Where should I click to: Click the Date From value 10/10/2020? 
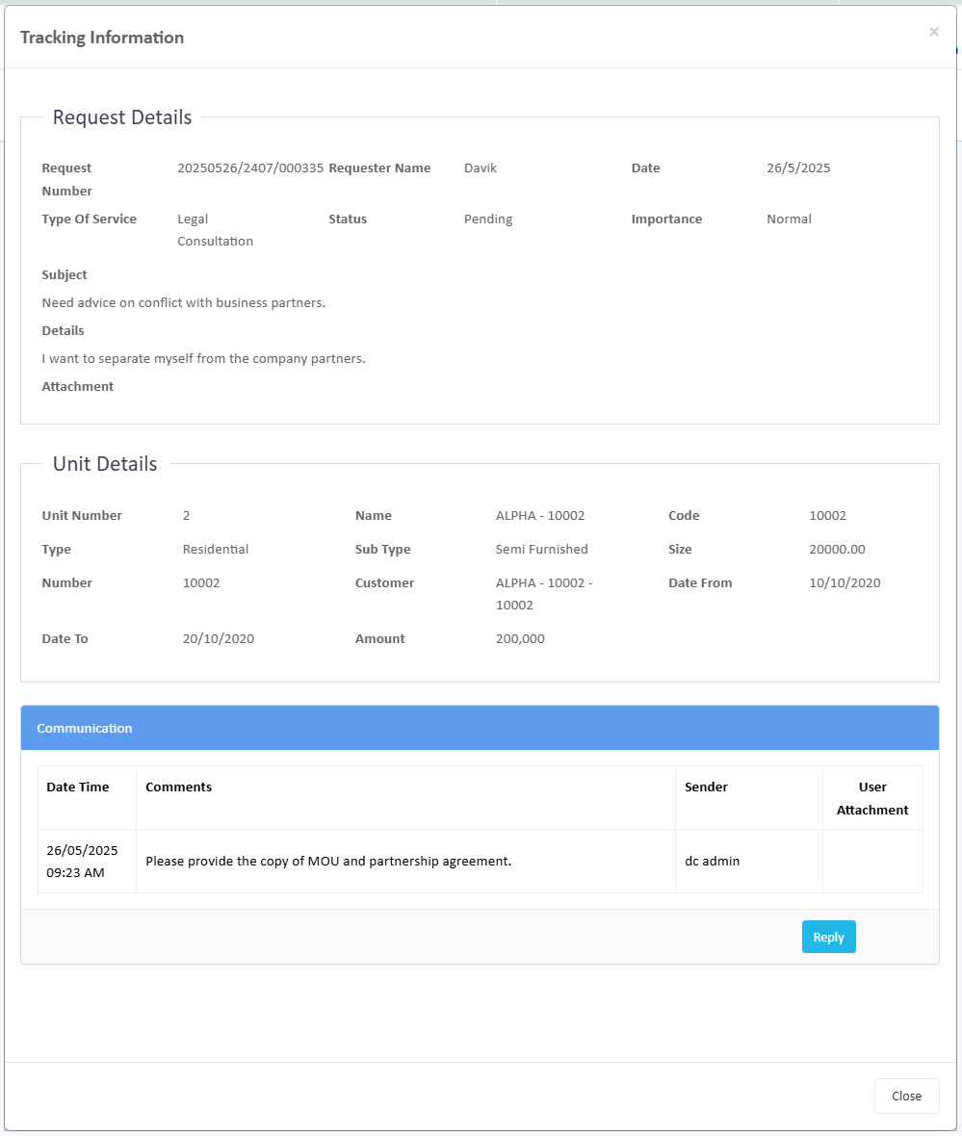pyautogui.click(x=845, y=583)
